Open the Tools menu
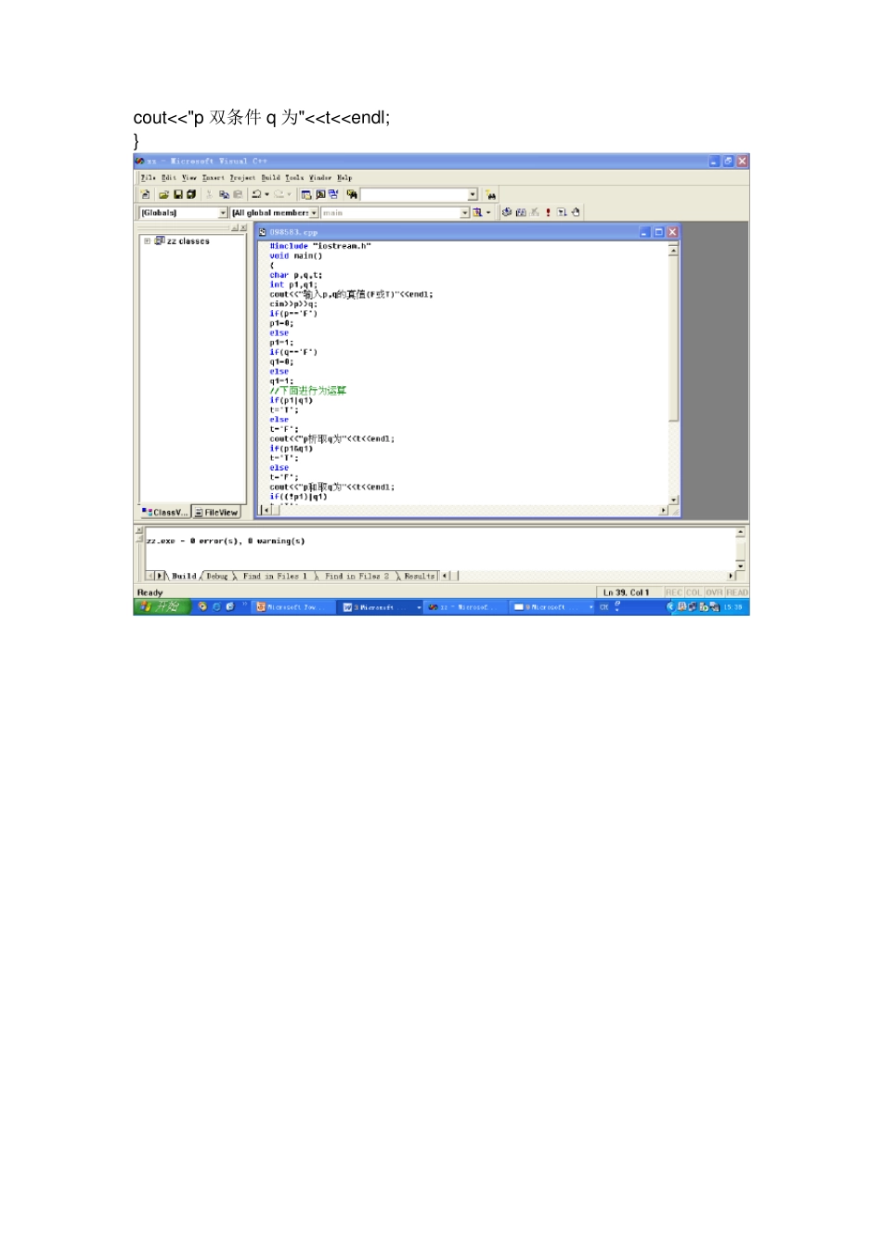The height and width of the screenshot is (1248, 882). click(294, 177)
